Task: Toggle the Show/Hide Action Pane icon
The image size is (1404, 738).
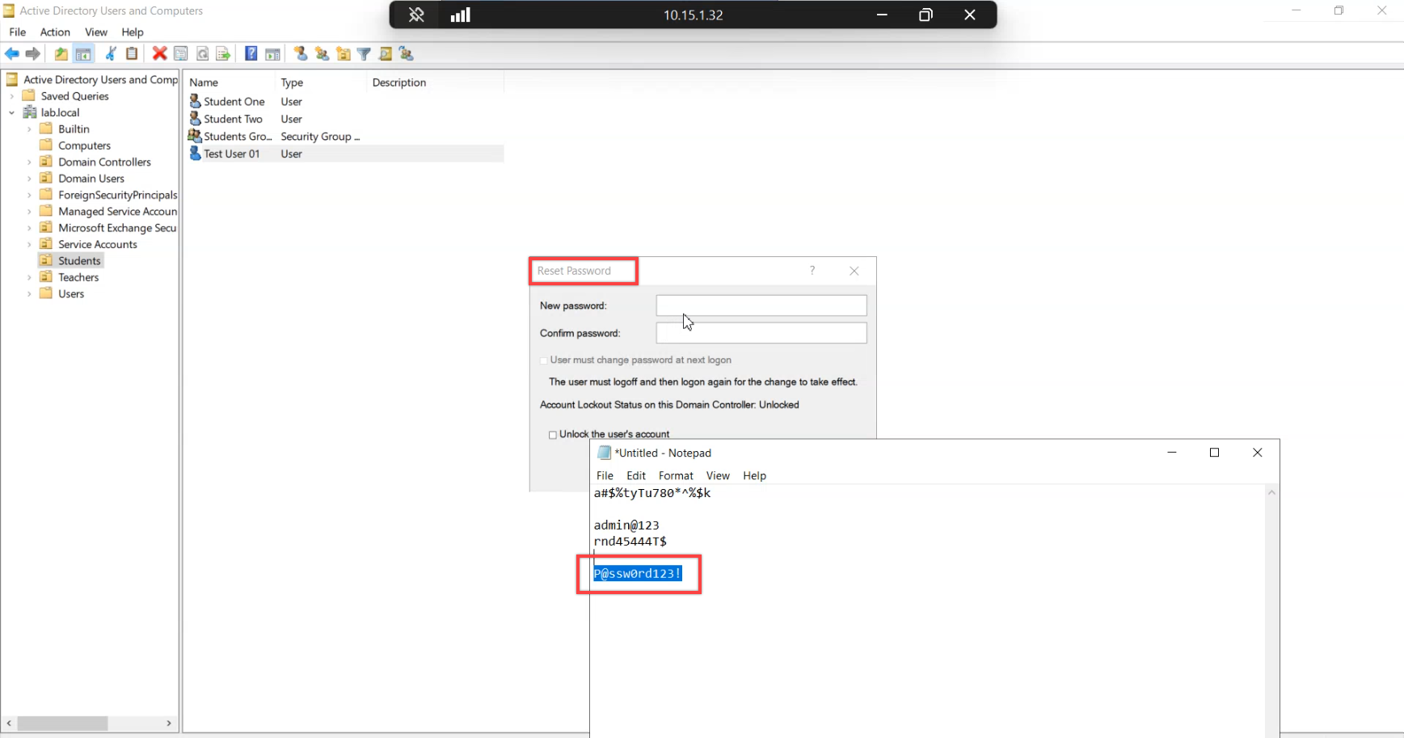Action: [x=272, y=53]
